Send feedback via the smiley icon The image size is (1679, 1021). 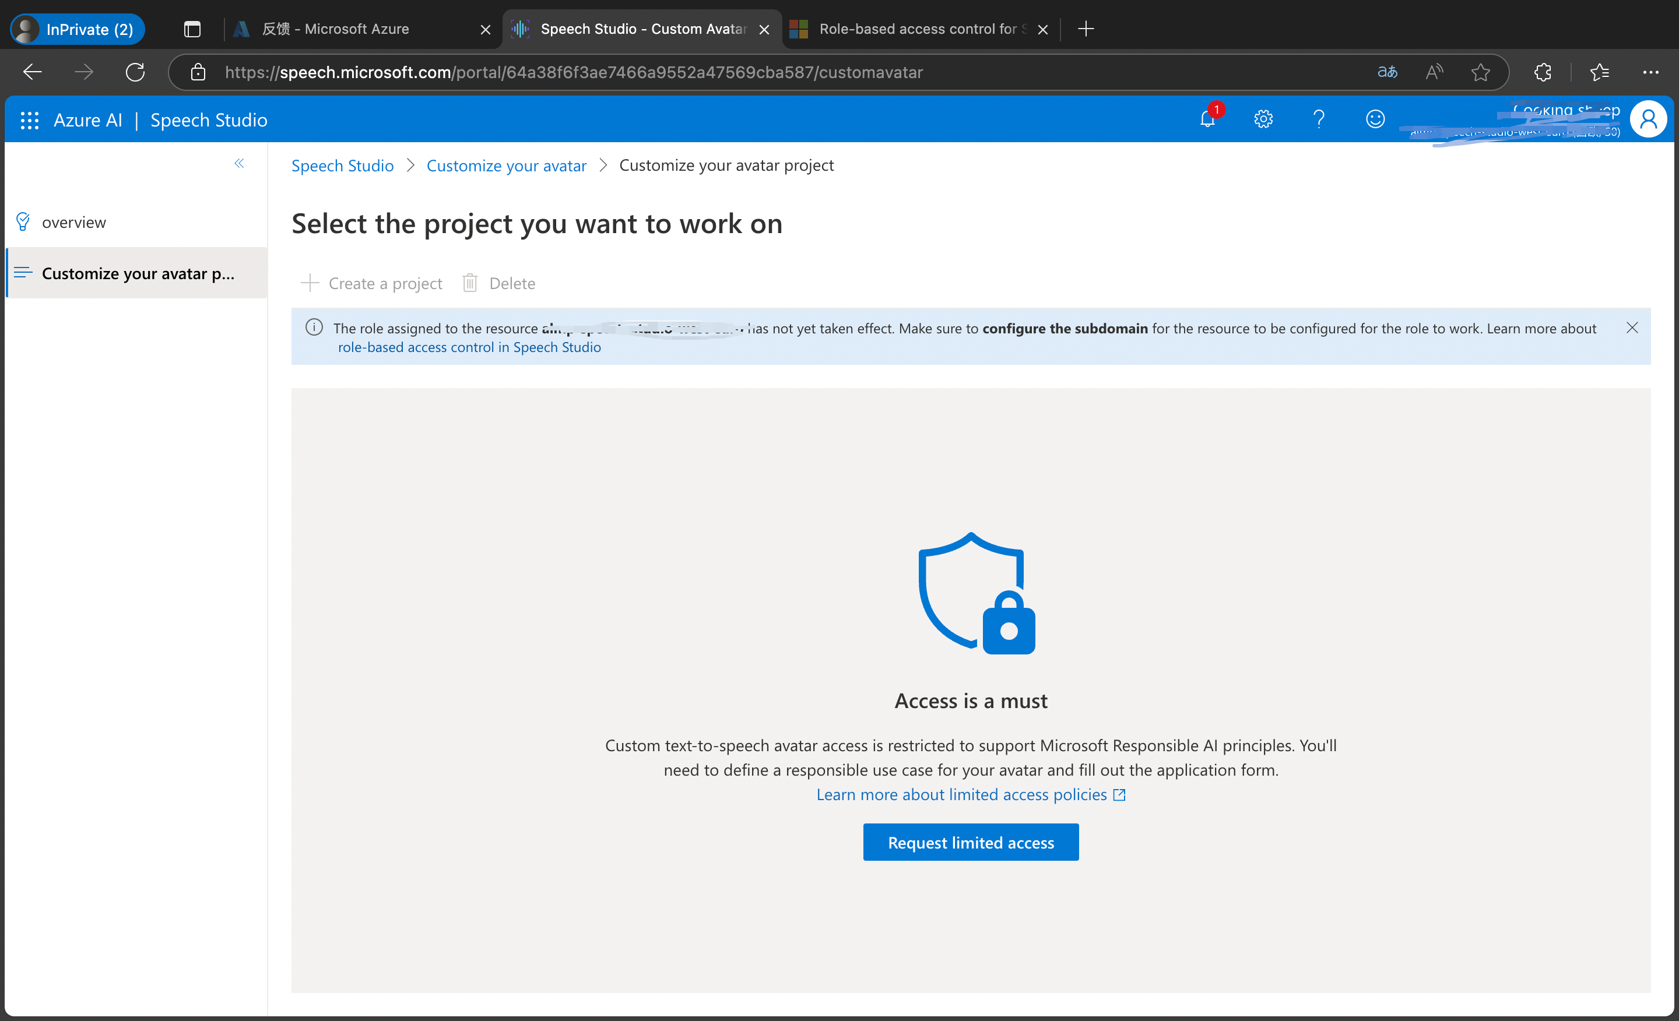(1375, 119)
